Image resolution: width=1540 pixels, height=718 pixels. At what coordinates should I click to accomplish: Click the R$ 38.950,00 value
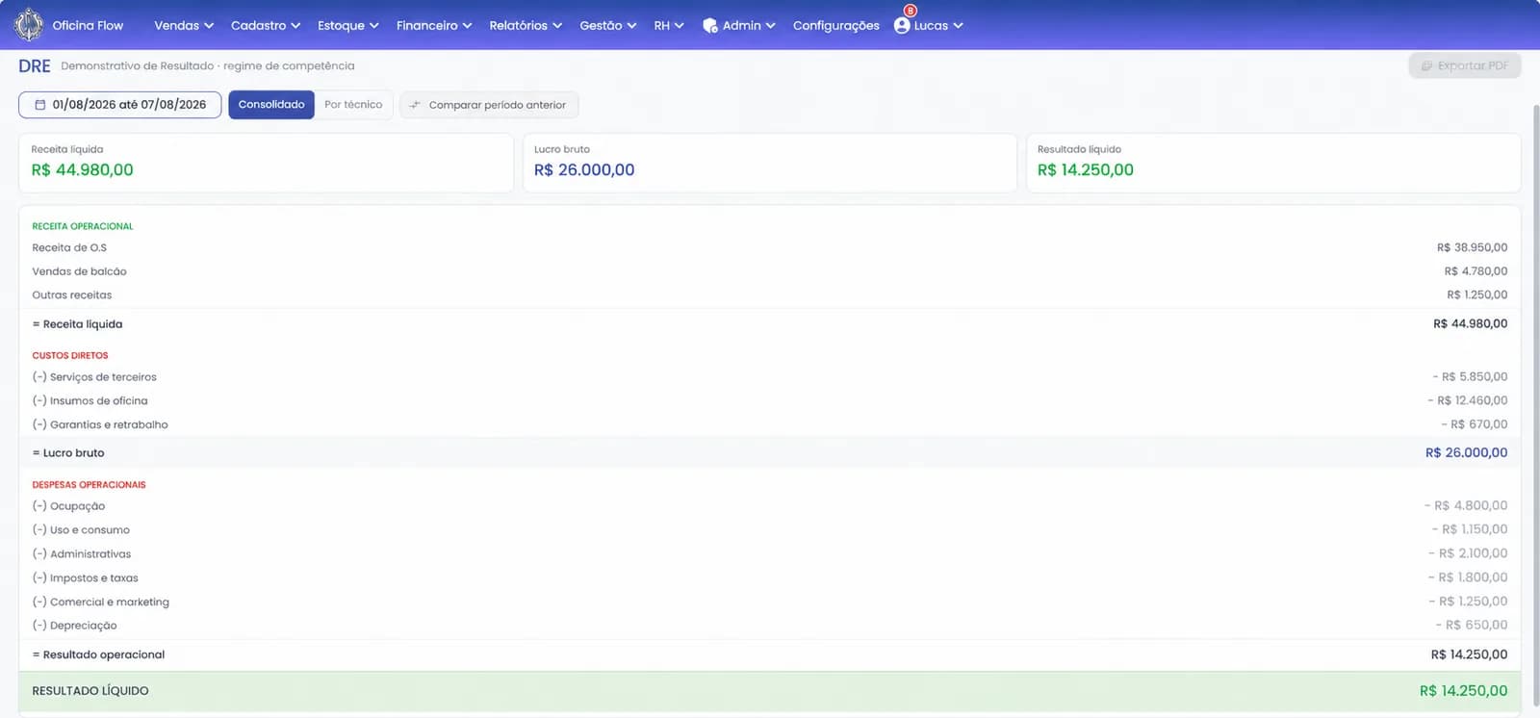coord(1472,247)
